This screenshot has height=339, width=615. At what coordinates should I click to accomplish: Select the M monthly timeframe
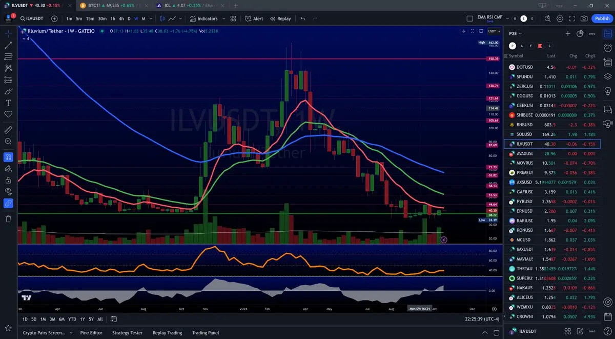point(143,18)
